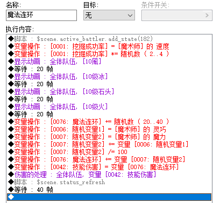Image resolution: width=213 pixels, height=203 pixels.
Task: Select 显示动画 line with [10風]
Action: [109, 61]
